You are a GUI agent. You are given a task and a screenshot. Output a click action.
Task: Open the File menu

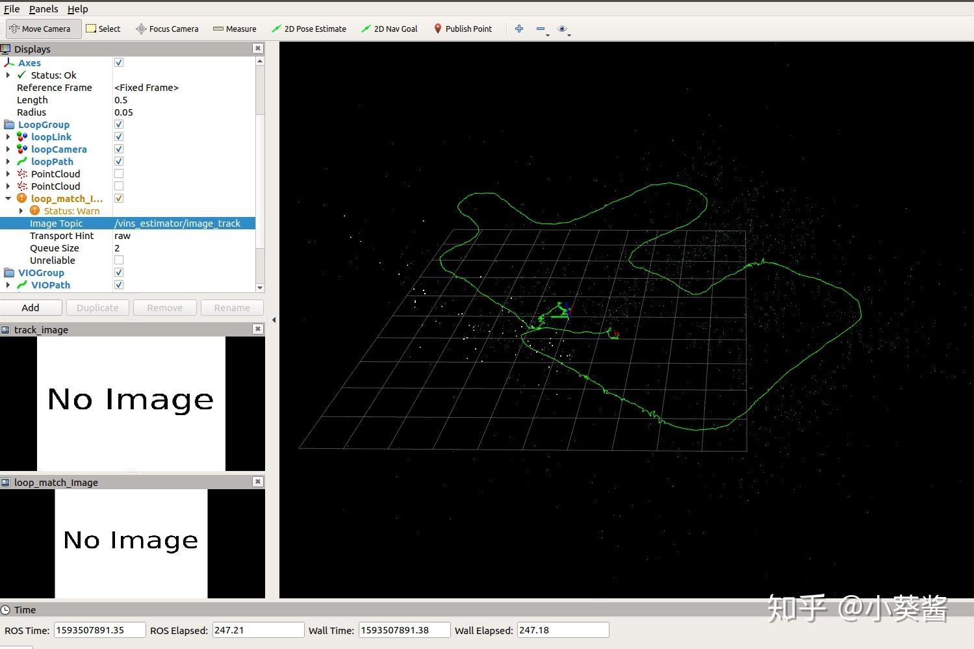coord(12,9)
